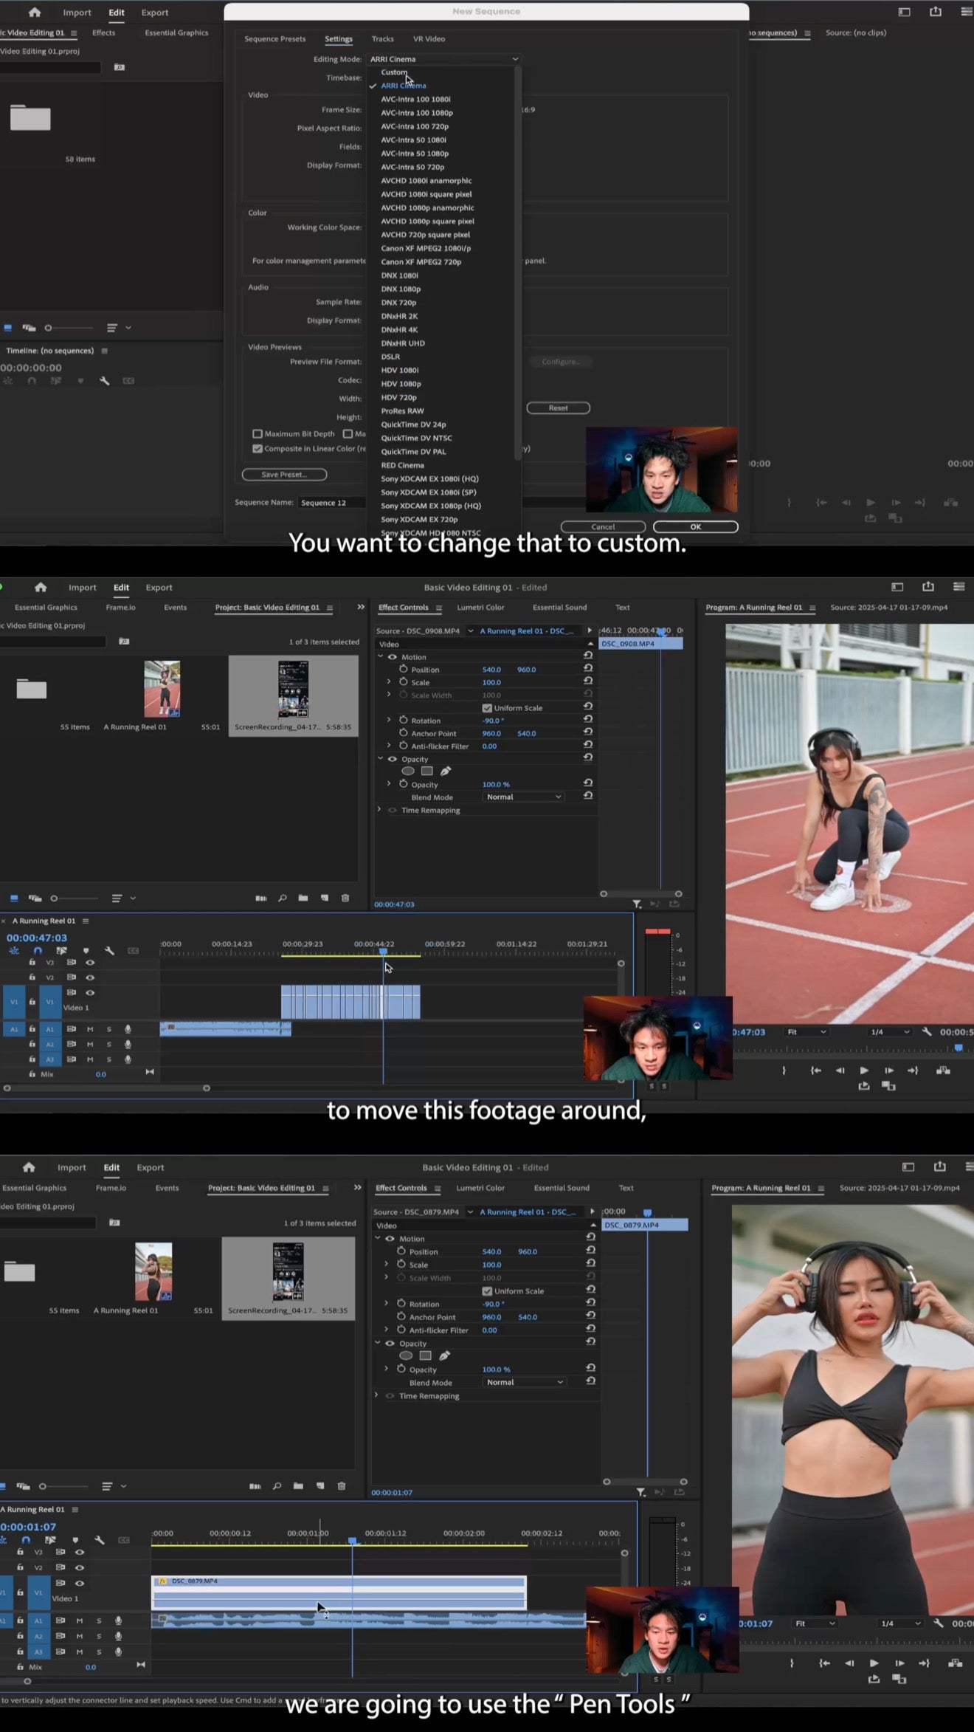Viewport: 974px width, 1732px height.
Task: Open the Editing Mode dropdown showing ARRI Cinema
Action: pos(443,59)
